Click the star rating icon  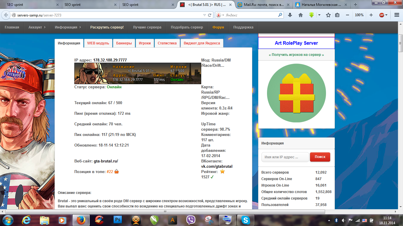coord(222,171)
